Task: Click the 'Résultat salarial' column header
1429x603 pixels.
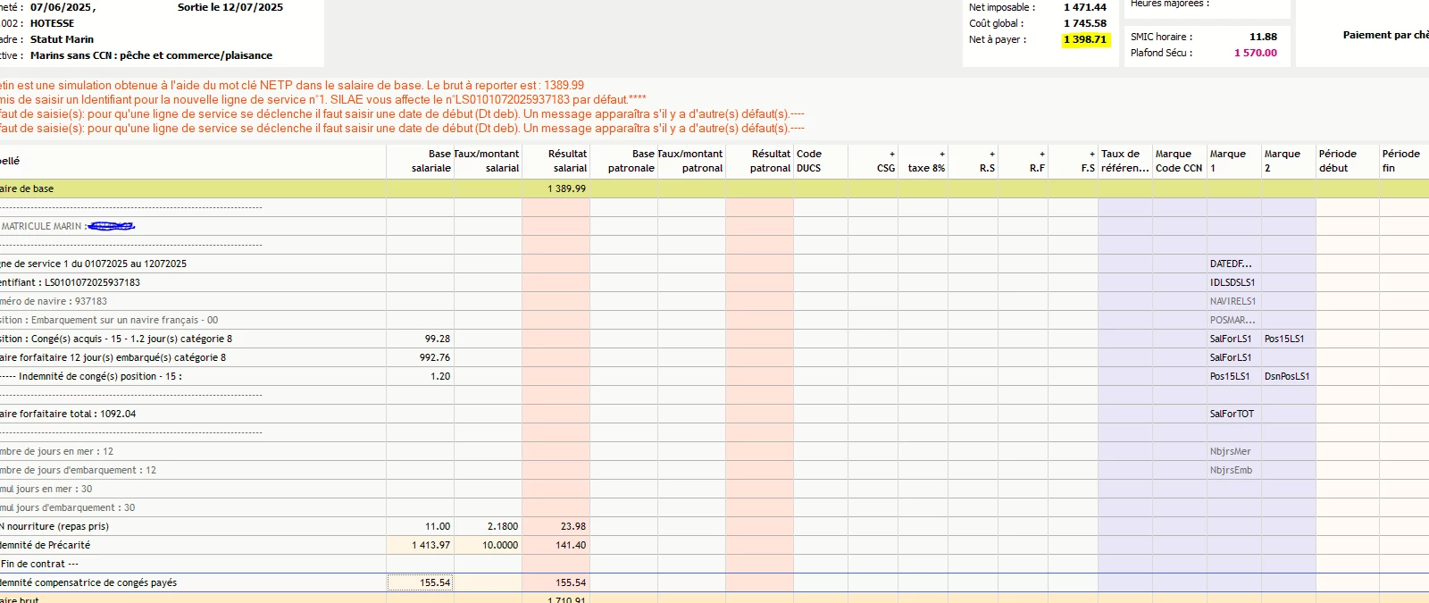Action: tap(556, 161)
